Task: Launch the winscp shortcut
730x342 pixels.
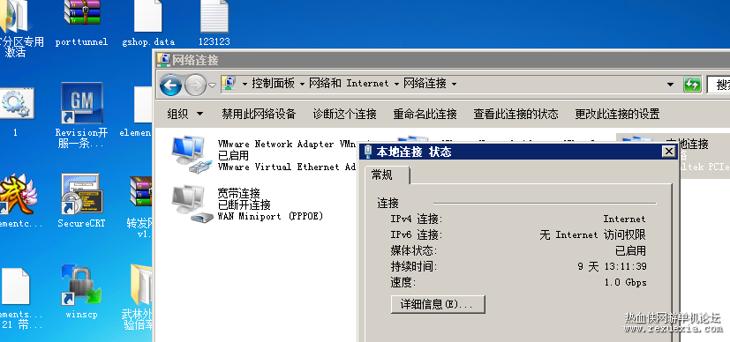Action: 81,285
